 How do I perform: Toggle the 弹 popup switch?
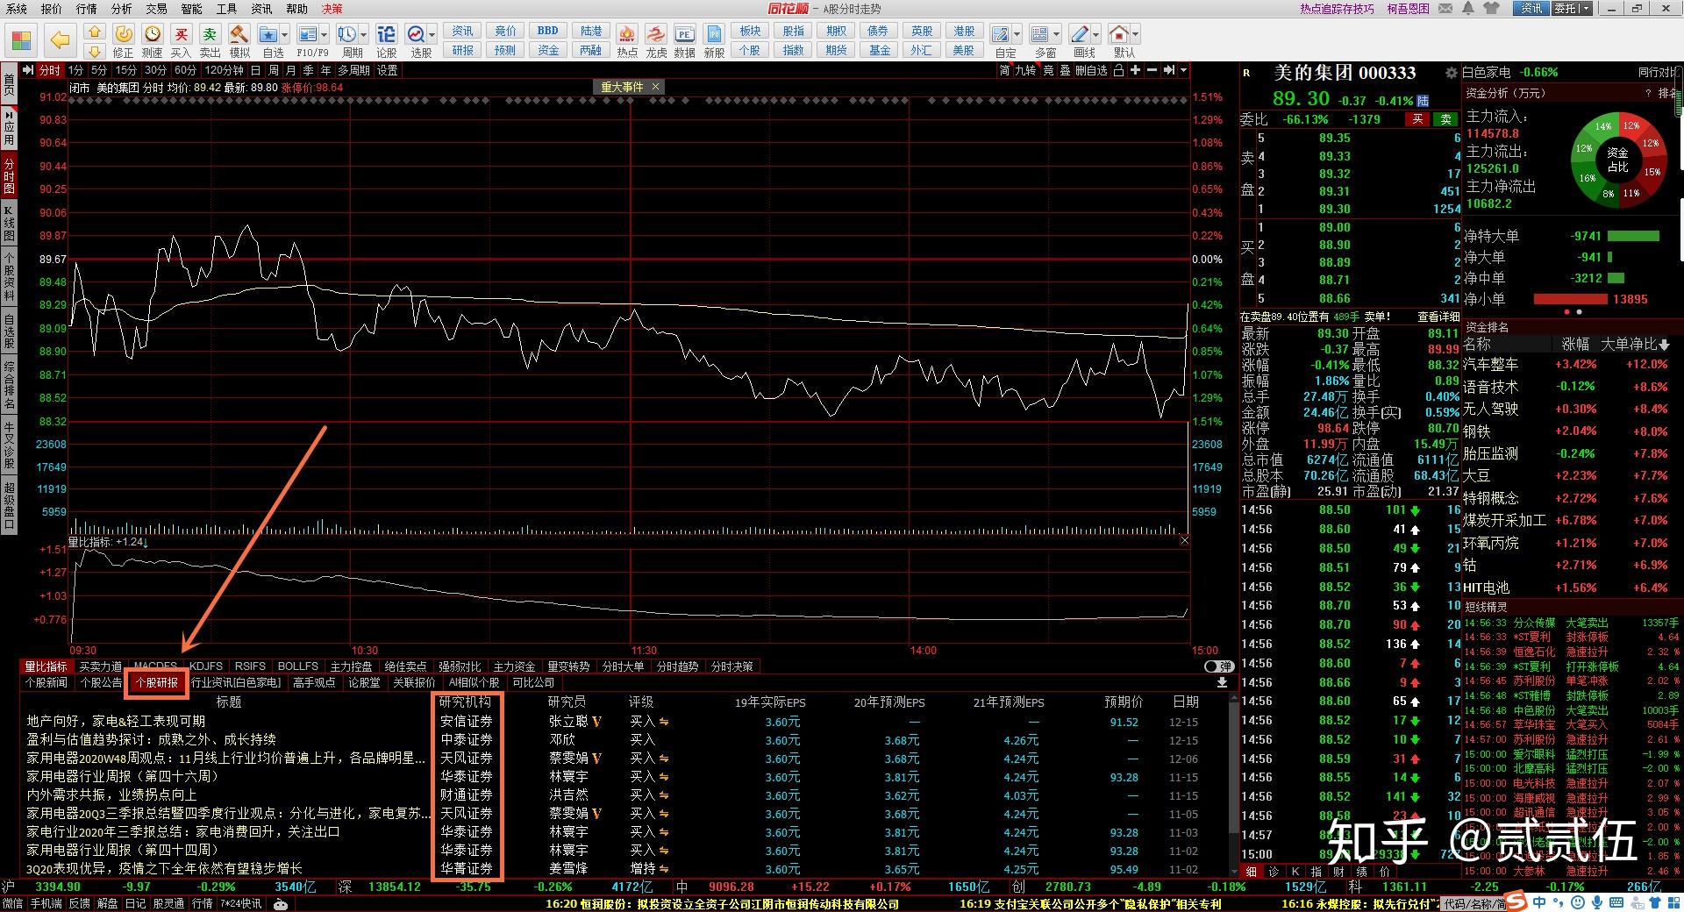pyautogui.click(x=1219, y=666)
